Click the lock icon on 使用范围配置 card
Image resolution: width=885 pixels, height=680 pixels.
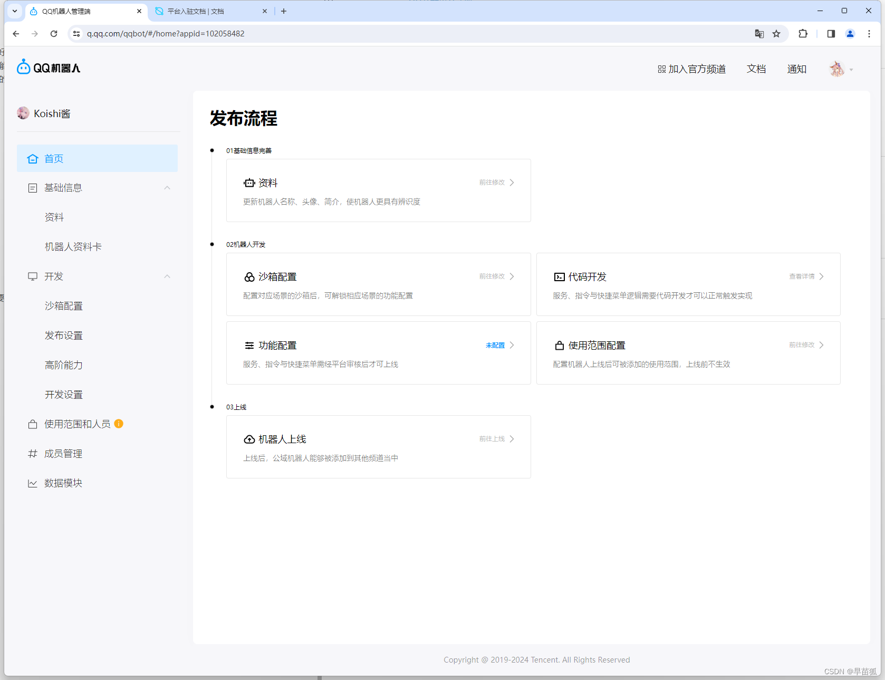coord(560,346)
